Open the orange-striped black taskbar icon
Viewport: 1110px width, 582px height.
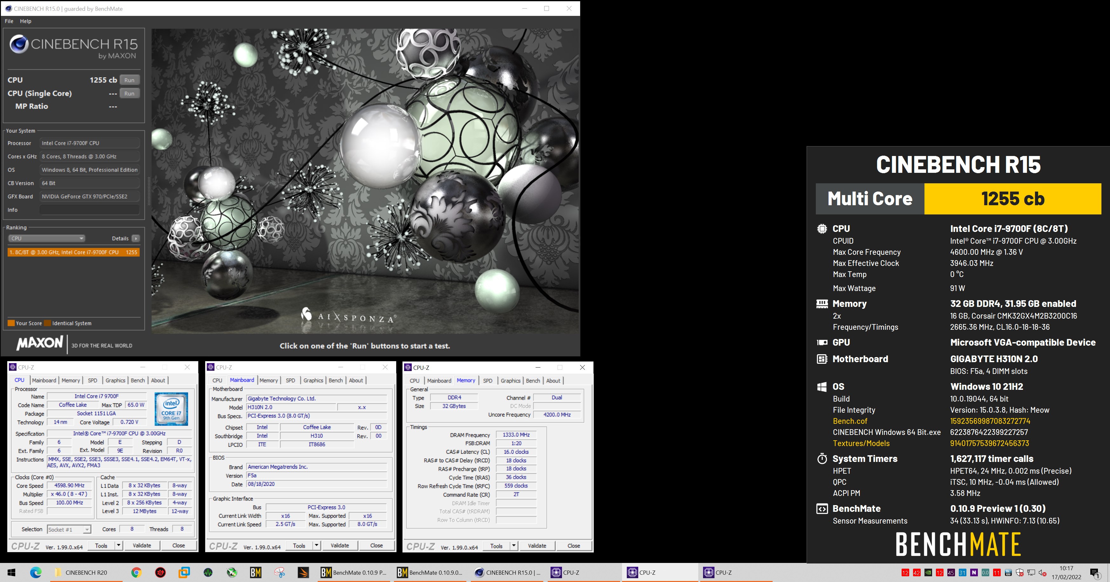coord(303,572)
